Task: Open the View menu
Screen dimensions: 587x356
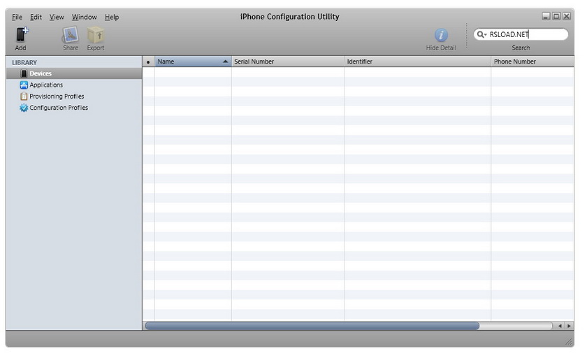Action: point(57,17)
